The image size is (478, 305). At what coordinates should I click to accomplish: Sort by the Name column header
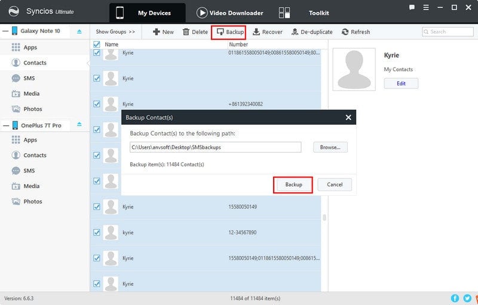coord(112,44)
